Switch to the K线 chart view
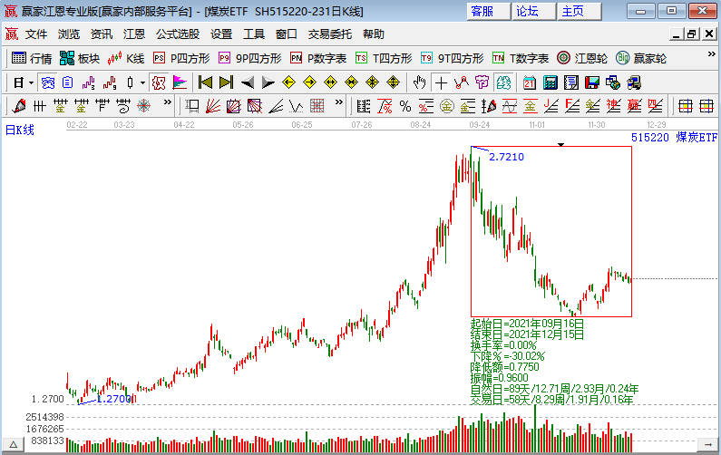The height and width of the screenshot is (455, 721). click(126, 58)
